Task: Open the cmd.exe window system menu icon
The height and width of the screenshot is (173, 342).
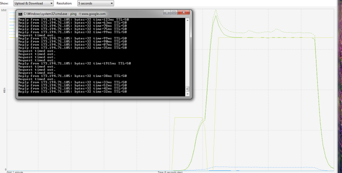Action: point(20,14)
